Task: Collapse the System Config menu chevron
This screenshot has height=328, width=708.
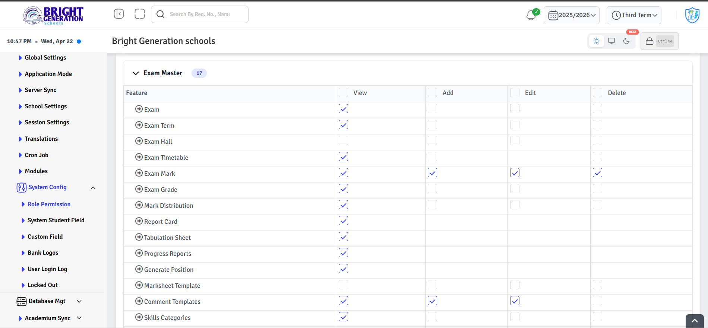Action: click(x=93, y=188)
